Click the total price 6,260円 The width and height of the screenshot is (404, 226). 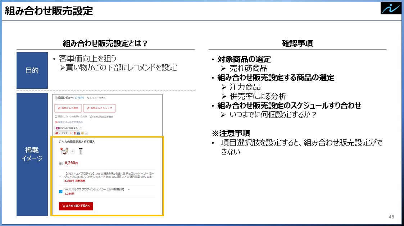[x=71, y=163]
